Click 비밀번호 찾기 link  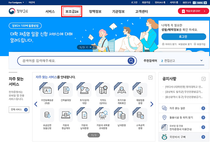point(185,44)
